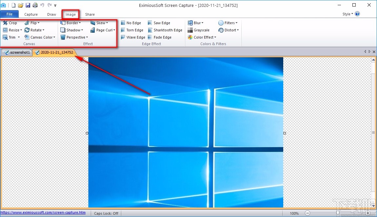Screen dimensions: 377x217
Task: Expand the Trim dropdown arrow
Action: click(19, 37)
